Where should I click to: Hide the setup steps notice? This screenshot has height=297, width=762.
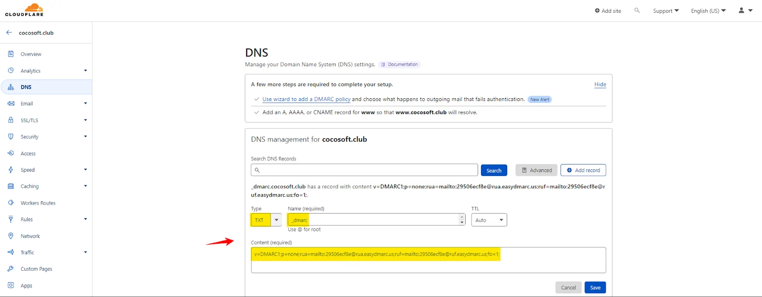click(x=600, y=84)
